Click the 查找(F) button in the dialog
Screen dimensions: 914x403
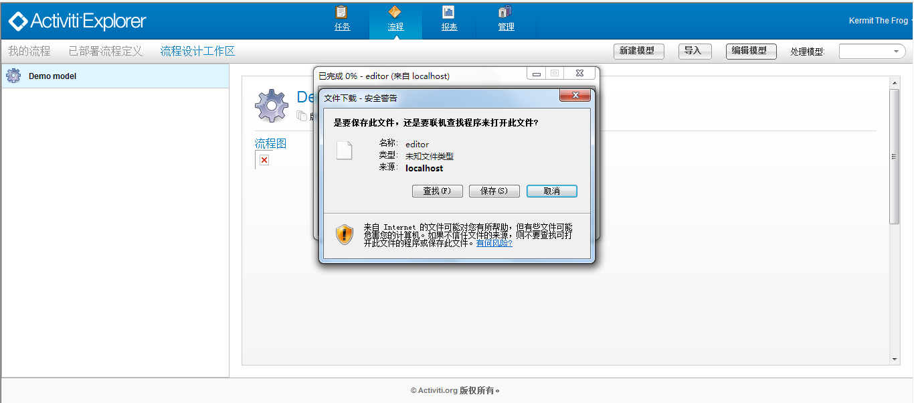click(438, 191)
